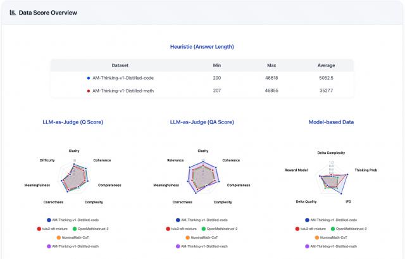Click the Heuristic (Answer Length) heading
Viewport: 405px width, 259px height.
pos(202,47)
